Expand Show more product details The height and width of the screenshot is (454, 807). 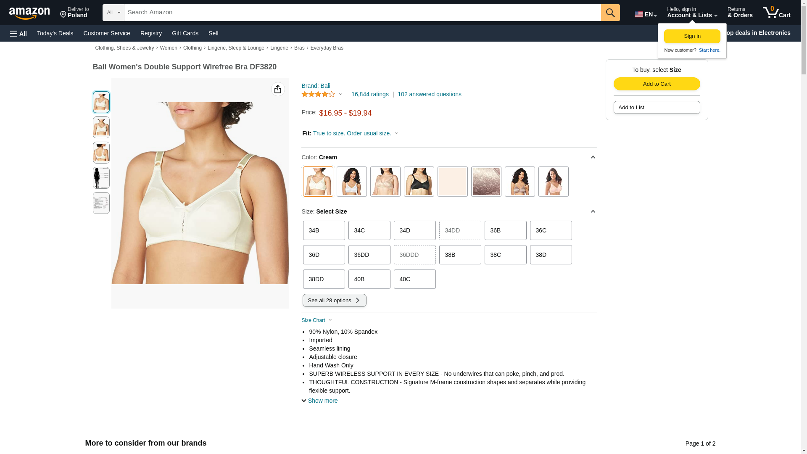pos(319,401)
